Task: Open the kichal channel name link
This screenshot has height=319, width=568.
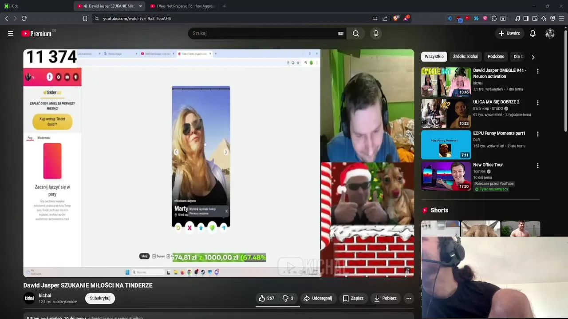Action: [x=45, y=296]
